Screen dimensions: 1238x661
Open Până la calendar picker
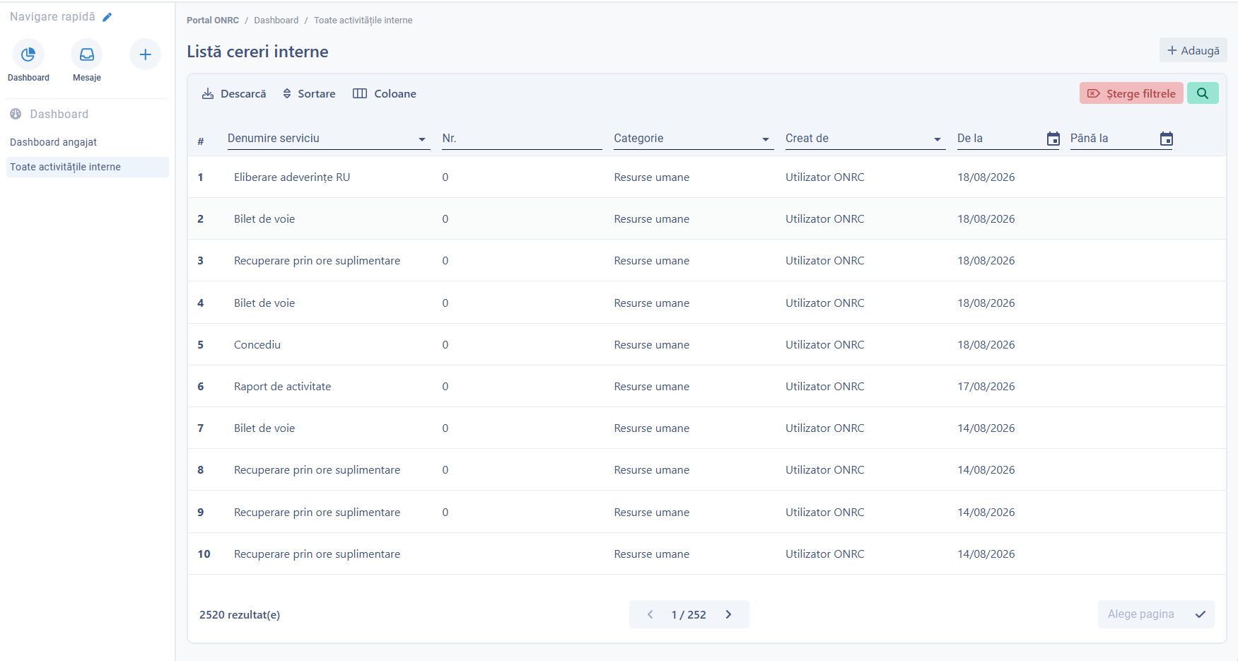[1167, 139]
